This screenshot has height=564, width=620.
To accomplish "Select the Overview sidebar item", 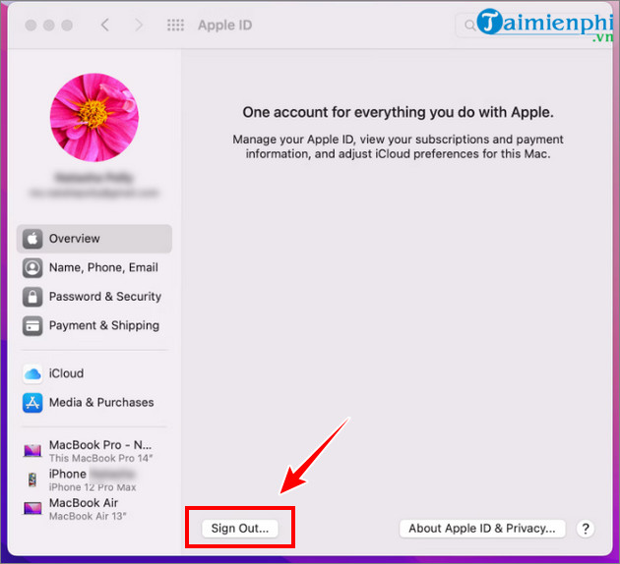I will click(x=94, y=239).
